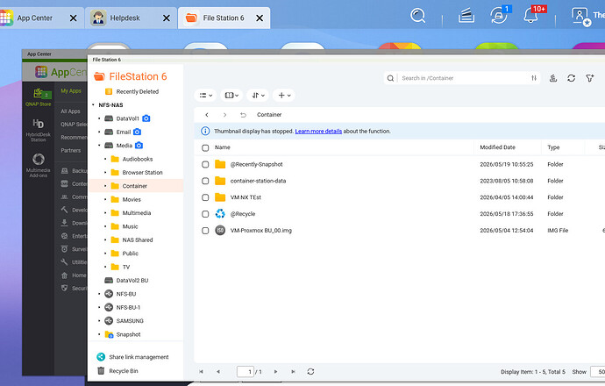Open external devices icon with badge 1
The height and width of the screenshot is (386, 605).
[x=499, y=16]
